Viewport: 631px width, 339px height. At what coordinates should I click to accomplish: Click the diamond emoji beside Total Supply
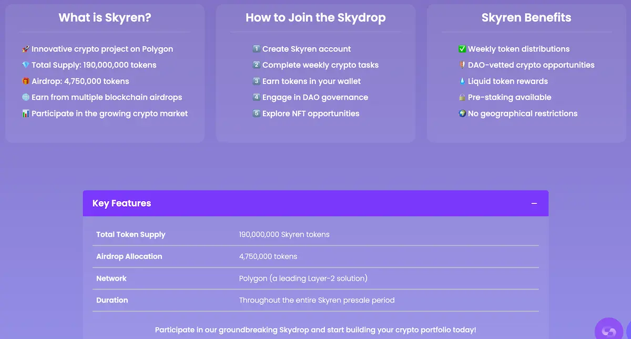tap(26, 65)
